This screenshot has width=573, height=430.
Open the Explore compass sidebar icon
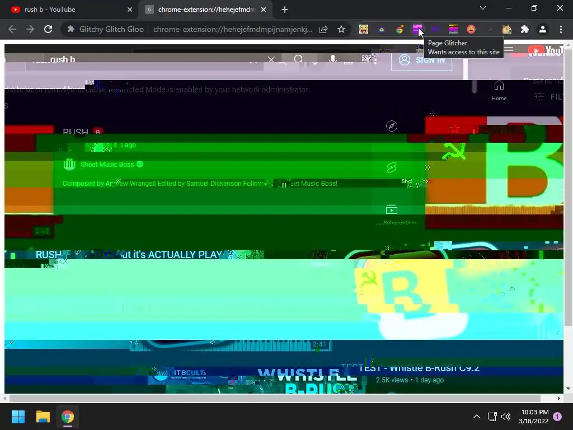coord(391,126)
